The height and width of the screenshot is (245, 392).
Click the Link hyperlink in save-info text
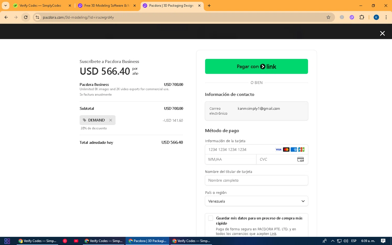[x=273, y=234]
